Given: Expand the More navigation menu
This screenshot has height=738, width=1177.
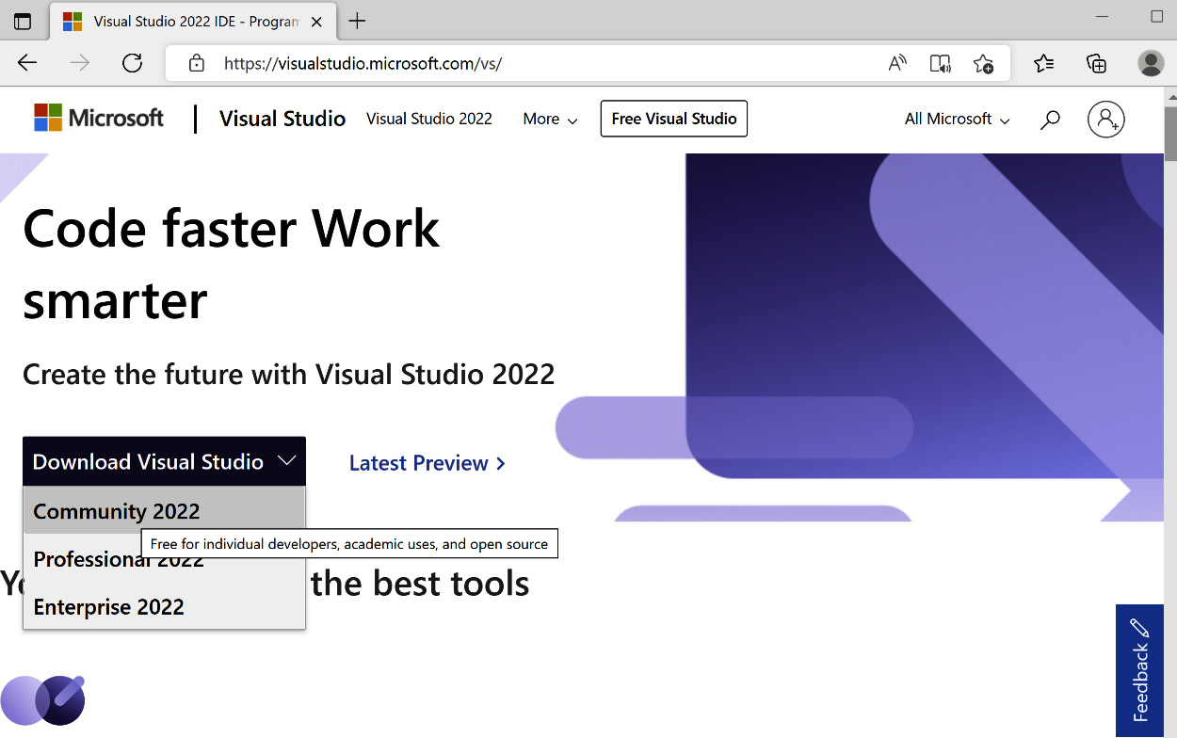Looking at the screenshot, I should 551,119.
